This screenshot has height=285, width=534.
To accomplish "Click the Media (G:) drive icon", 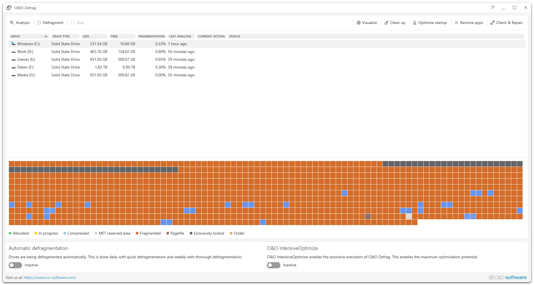I will 13,75.
